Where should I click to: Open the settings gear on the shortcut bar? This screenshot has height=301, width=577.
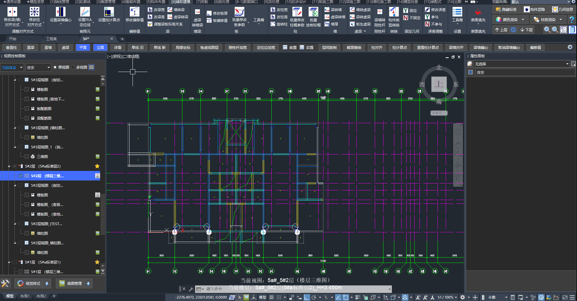pyautogui.click(x=570, y=47)
